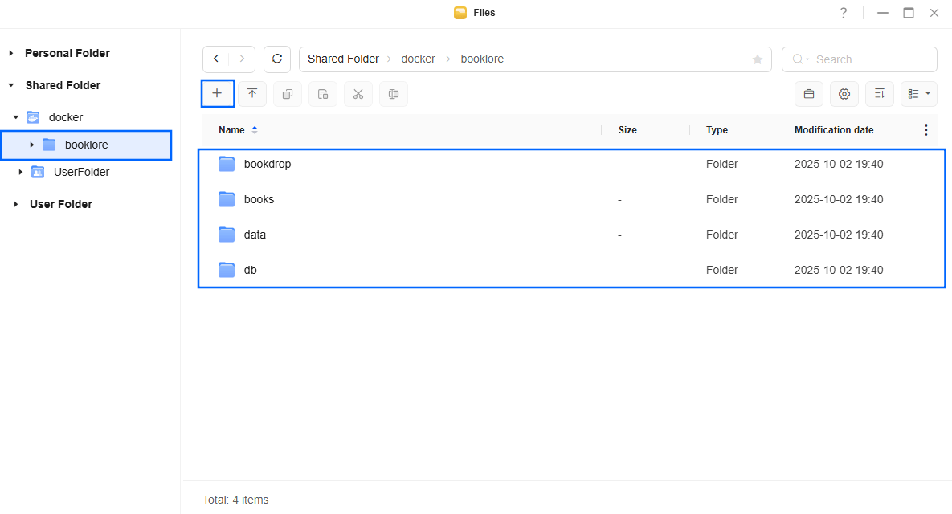Sort by the Name column header
952x514 pixels.
tap(231, 130)
